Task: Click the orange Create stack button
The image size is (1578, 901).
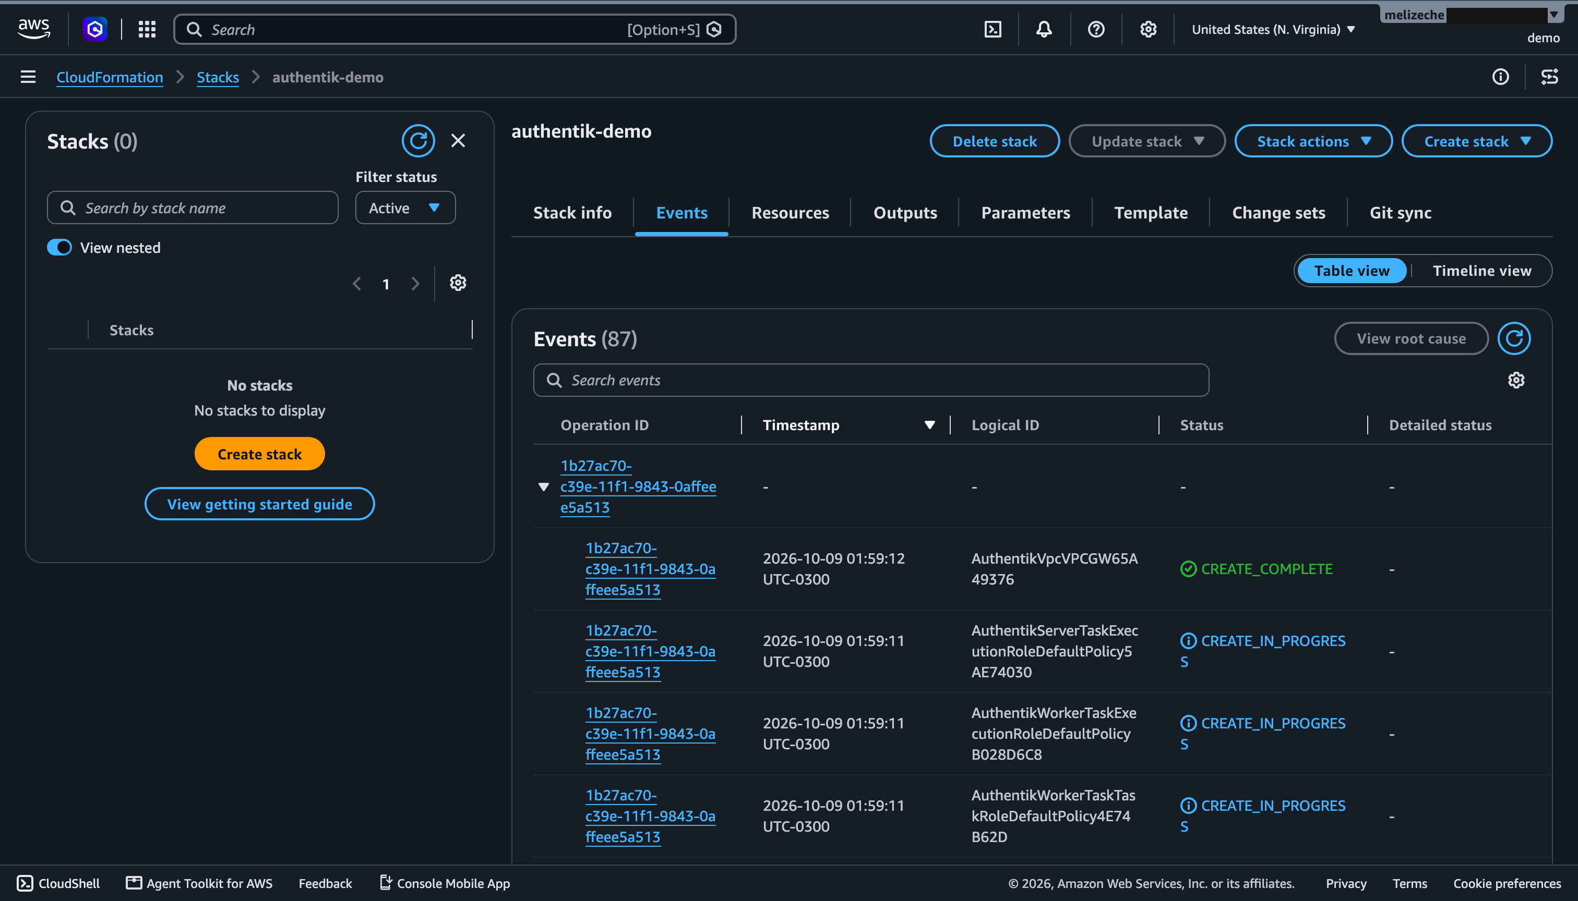Action: coord(259,454)
